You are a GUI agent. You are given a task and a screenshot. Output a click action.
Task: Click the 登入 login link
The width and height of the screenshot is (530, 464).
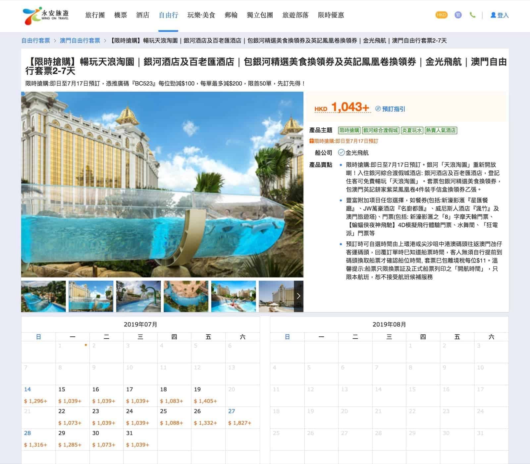(x=500, y=15)
